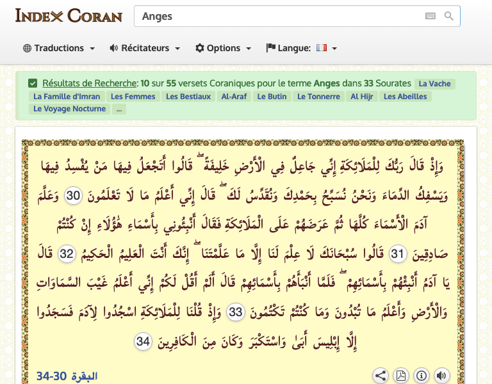Viewport: 492px width, 384px height.
Task: Toggle the search results checkbox
Action: [x=33, y=83]
